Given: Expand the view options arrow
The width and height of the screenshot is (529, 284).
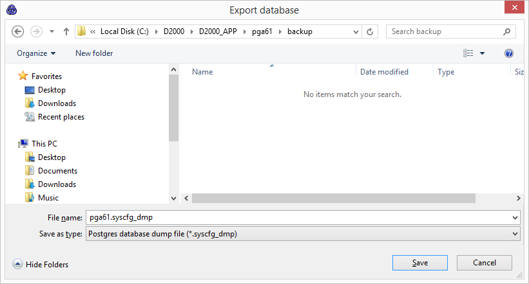Looking at the screenshot, I should 482,53.
